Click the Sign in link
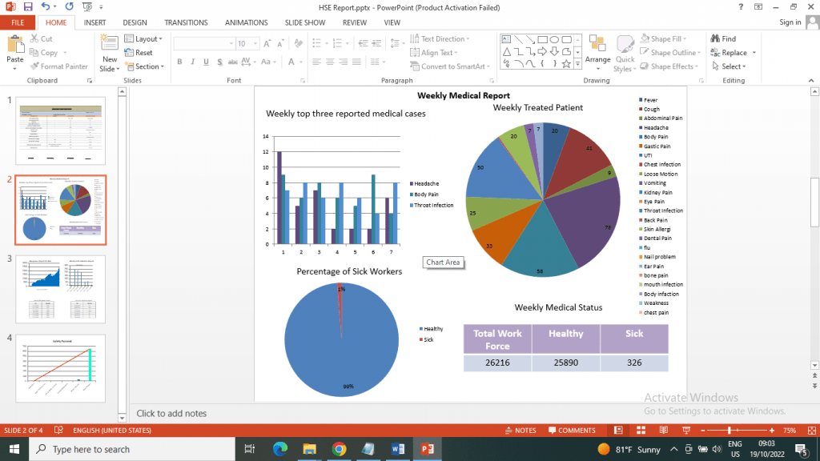 click(x=790, y=22)
